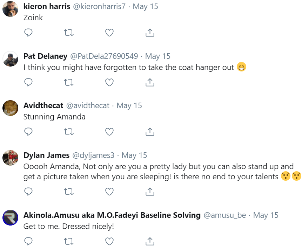
Task: Reply to Akinola.Amusu's Dressed nicely tweet
Action: coord(28,241)
